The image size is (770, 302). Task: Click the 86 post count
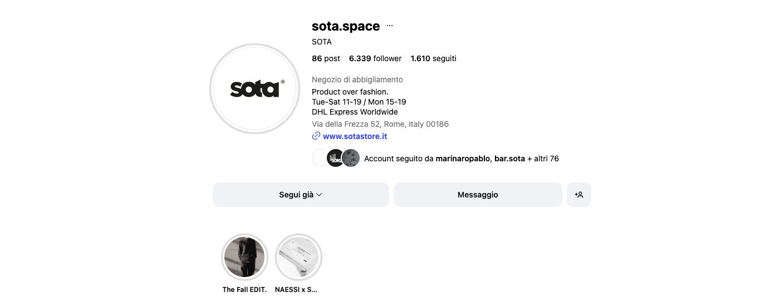coord(326,58)
